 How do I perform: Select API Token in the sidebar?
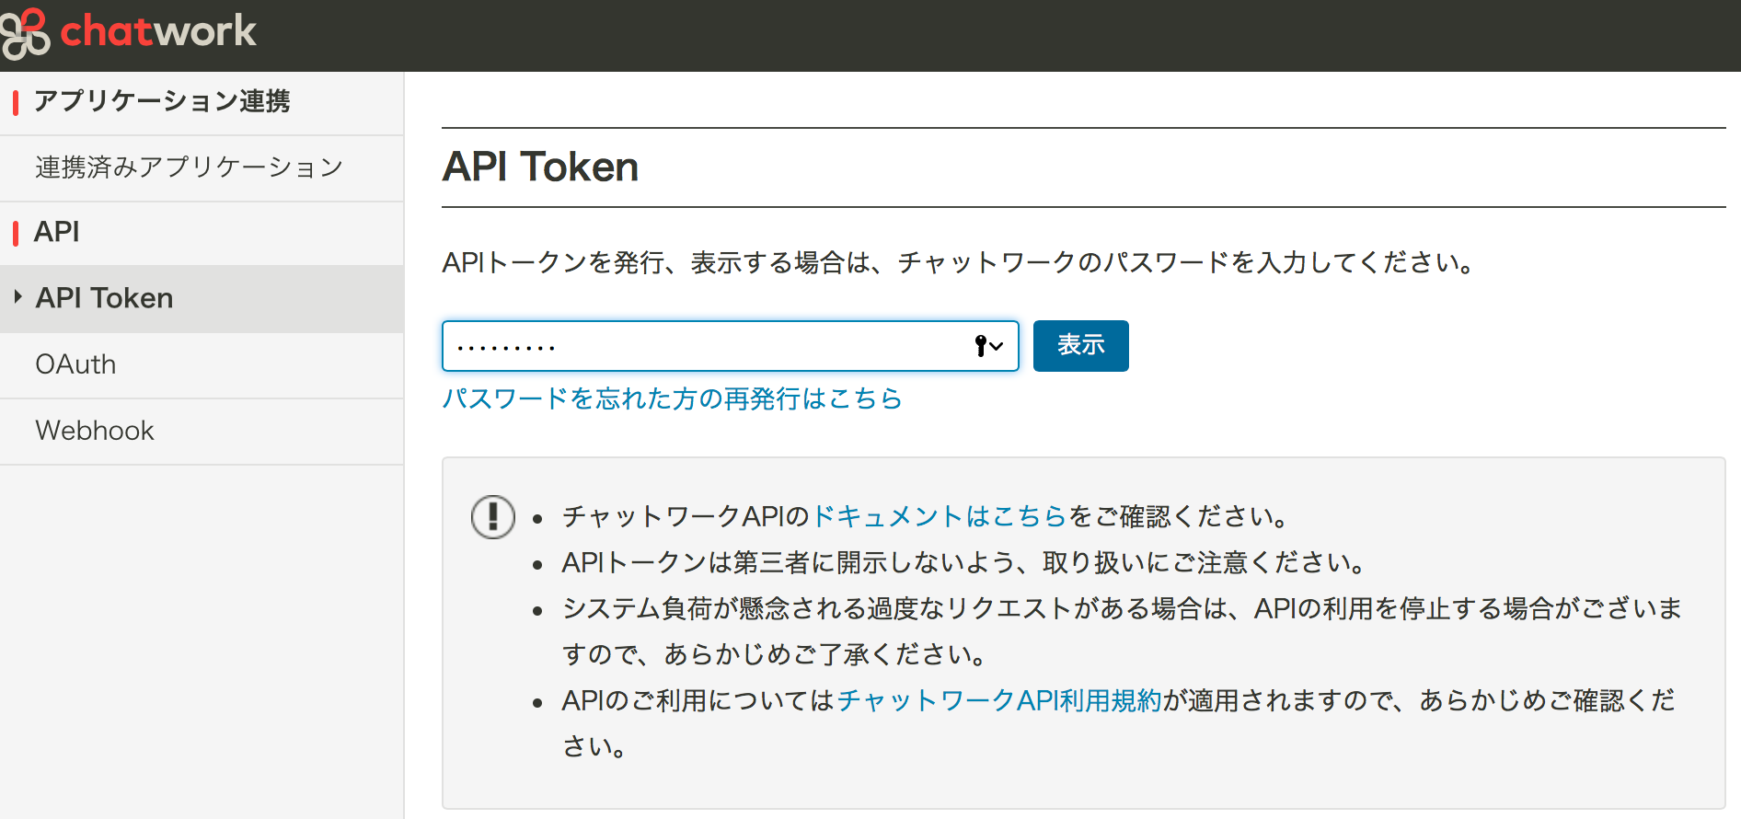(x=202, y=299)
